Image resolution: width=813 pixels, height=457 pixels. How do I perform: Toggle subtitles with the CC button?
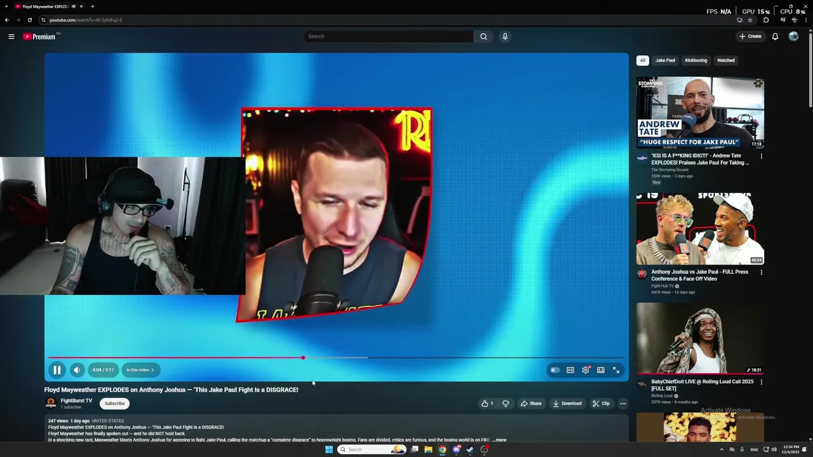[x=570, y=370]
